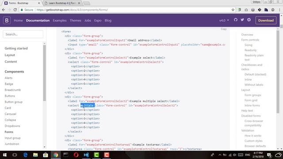Open ENG language input indicator

tap(248, 155)
